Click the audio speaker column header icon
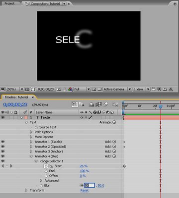Viewport: 179px width, 198px height. pos(7,112)
